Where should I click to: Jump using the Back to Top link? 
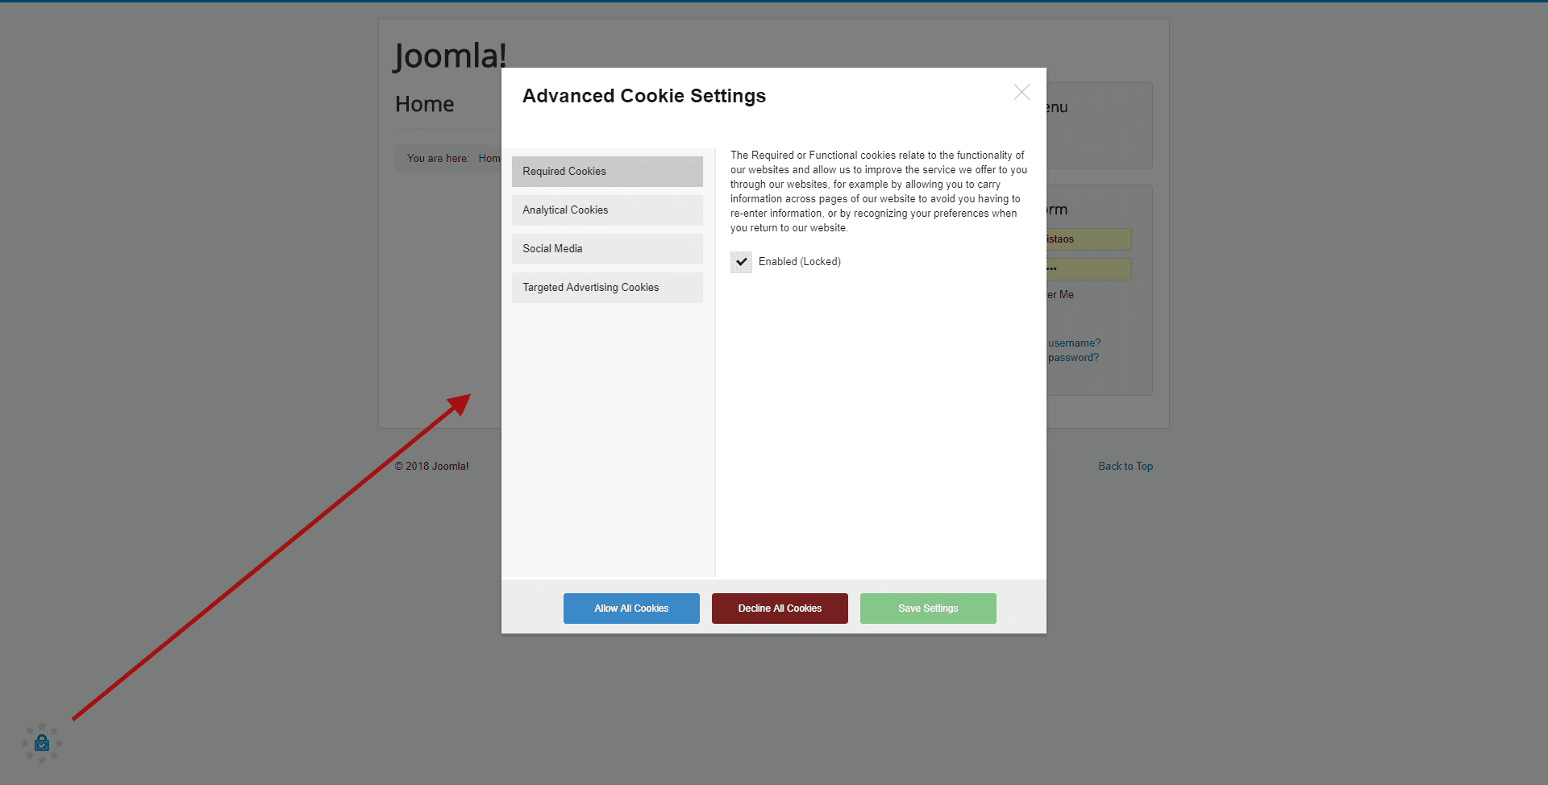tap(1125, 466)
